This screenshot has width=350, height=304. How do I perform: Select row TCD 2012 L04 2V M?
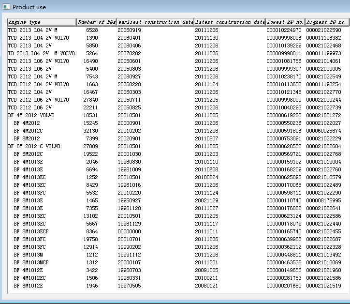pyautogui.click(x=178, y=76)
